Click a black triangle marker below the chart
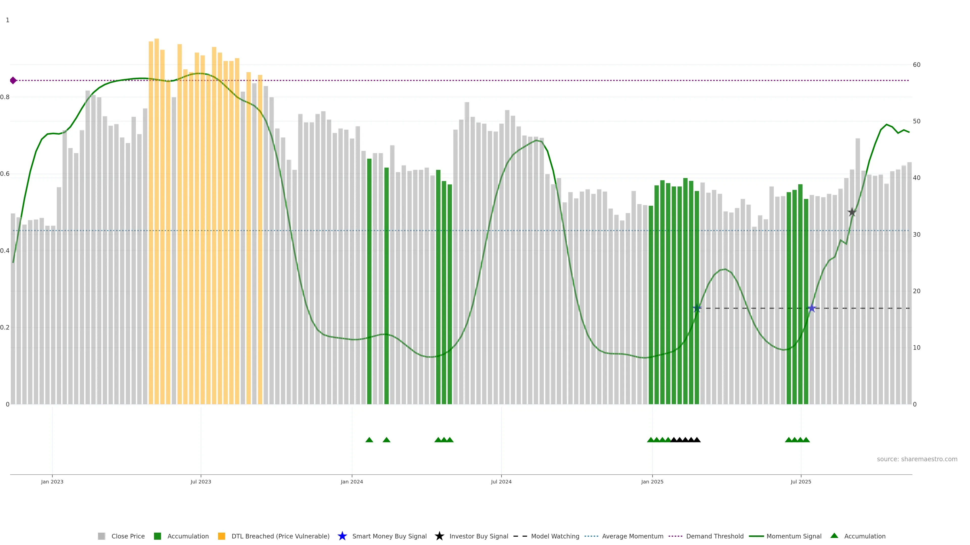 pyautogui.click(x=685, y=440)
